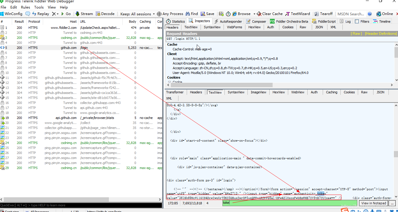Image resolution: width=398 pixels, height=212 pixels.
Task: Click the Browse toolbar button
Action: tap(241, 14)
